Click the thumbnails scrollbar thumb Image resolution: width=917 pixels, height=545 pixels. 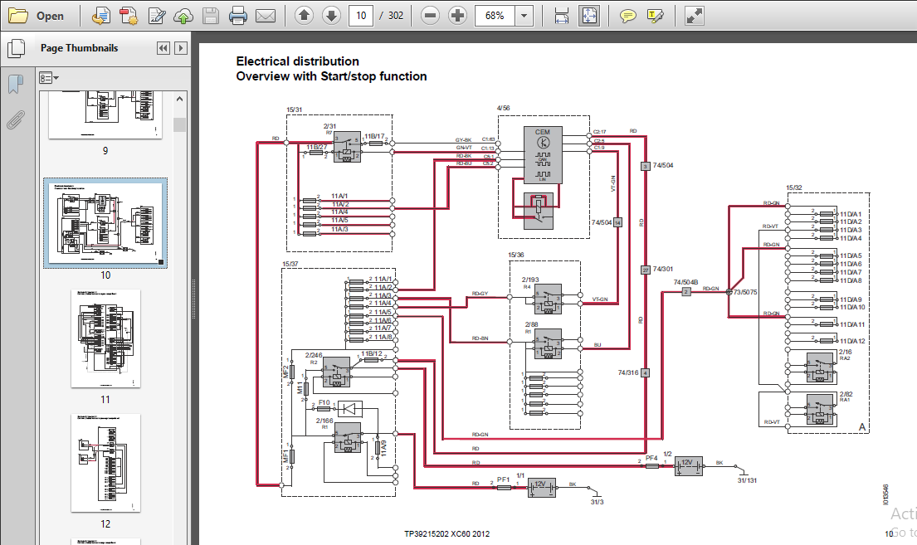tap(179, 124)
